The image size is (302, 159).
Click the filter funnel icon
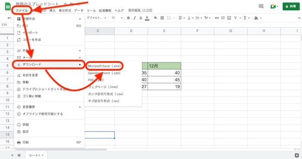pyautogui.click(x=236, y=18)
